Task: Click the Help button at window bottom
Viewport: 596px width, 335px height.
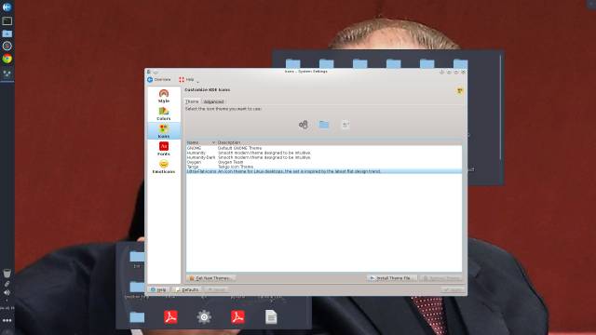Action: click(158, 289)
